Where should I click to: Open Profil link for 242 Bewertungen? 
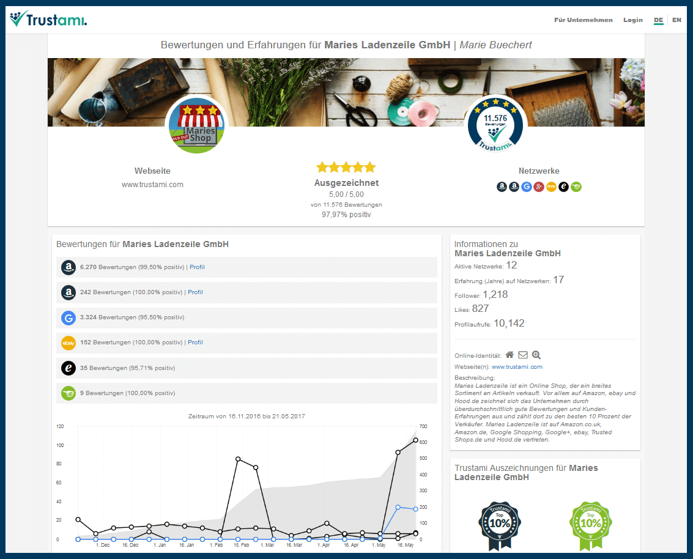(195, 292)
